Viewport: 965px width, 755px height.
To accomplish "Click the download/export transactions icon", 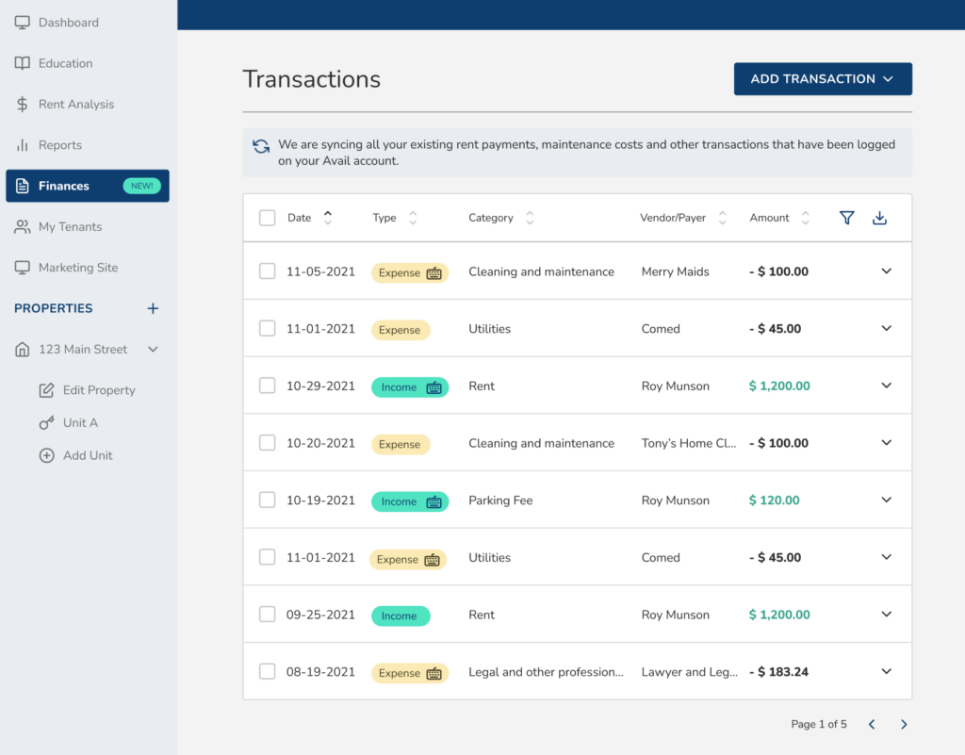I will 879,217.
